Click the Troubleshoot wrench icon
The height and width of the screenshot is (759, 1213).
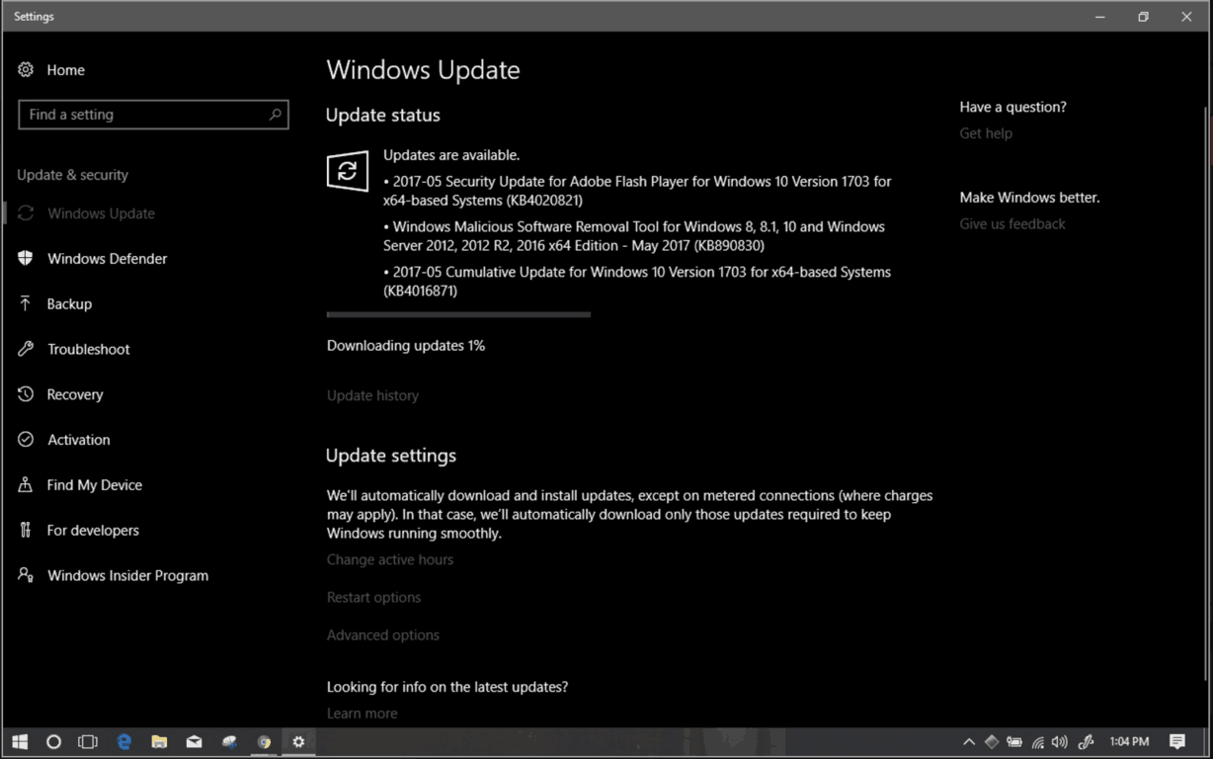(x=26, y=349)
